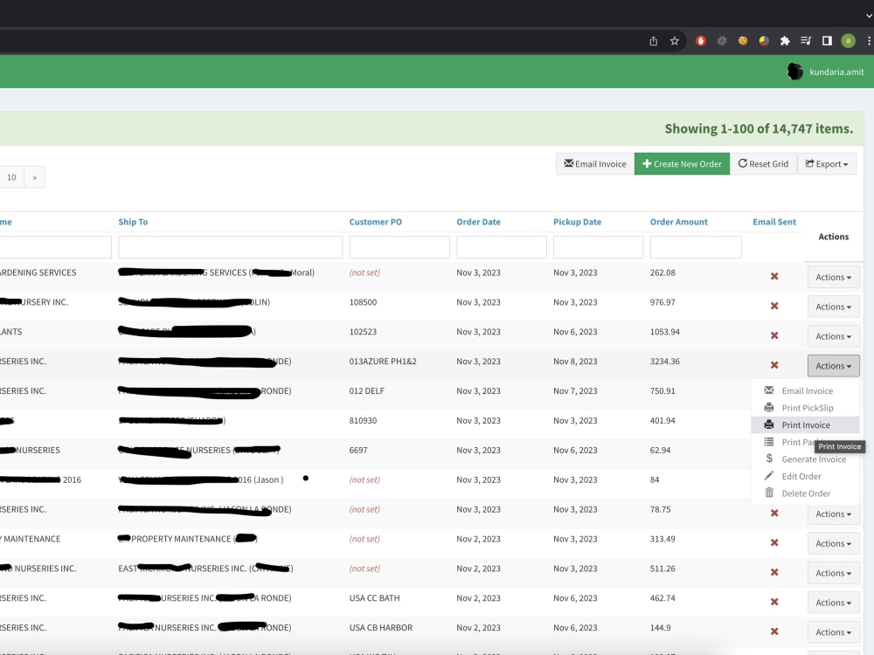Click red X email status for 144.9 order

point(774,631)
